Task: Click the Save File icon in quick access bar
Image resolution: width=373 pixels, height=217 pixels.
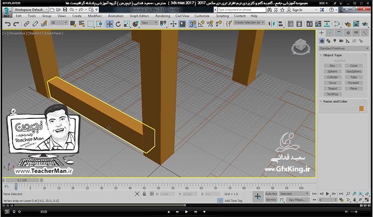Action: [x=65, y=10]
